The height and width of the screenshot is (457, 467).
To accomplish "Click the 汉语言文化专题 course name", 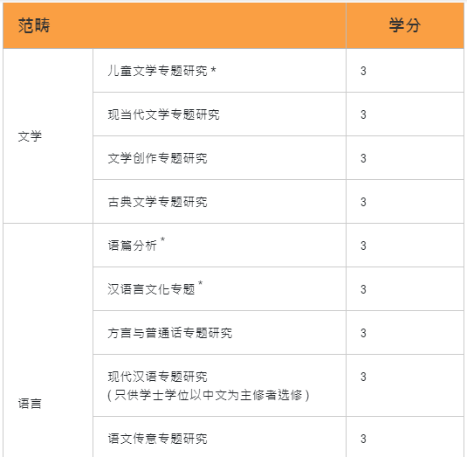I will pyautogui.click(x=151, y=289).
